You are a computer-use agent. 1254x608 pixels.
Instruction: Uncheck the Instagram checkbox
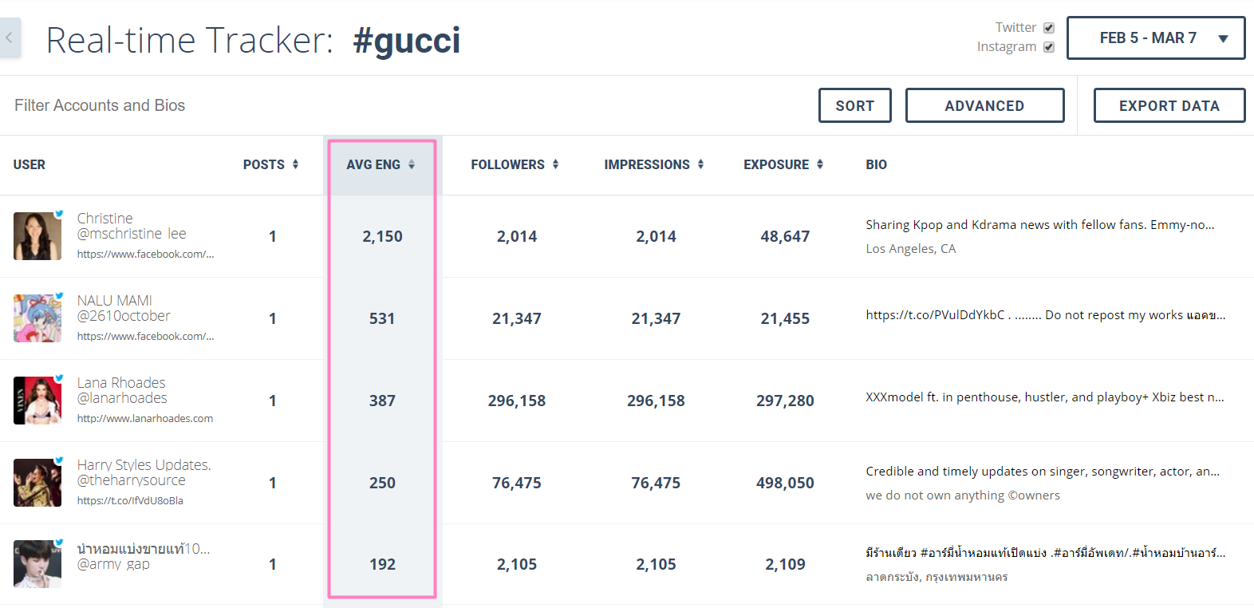(1049, 47)
